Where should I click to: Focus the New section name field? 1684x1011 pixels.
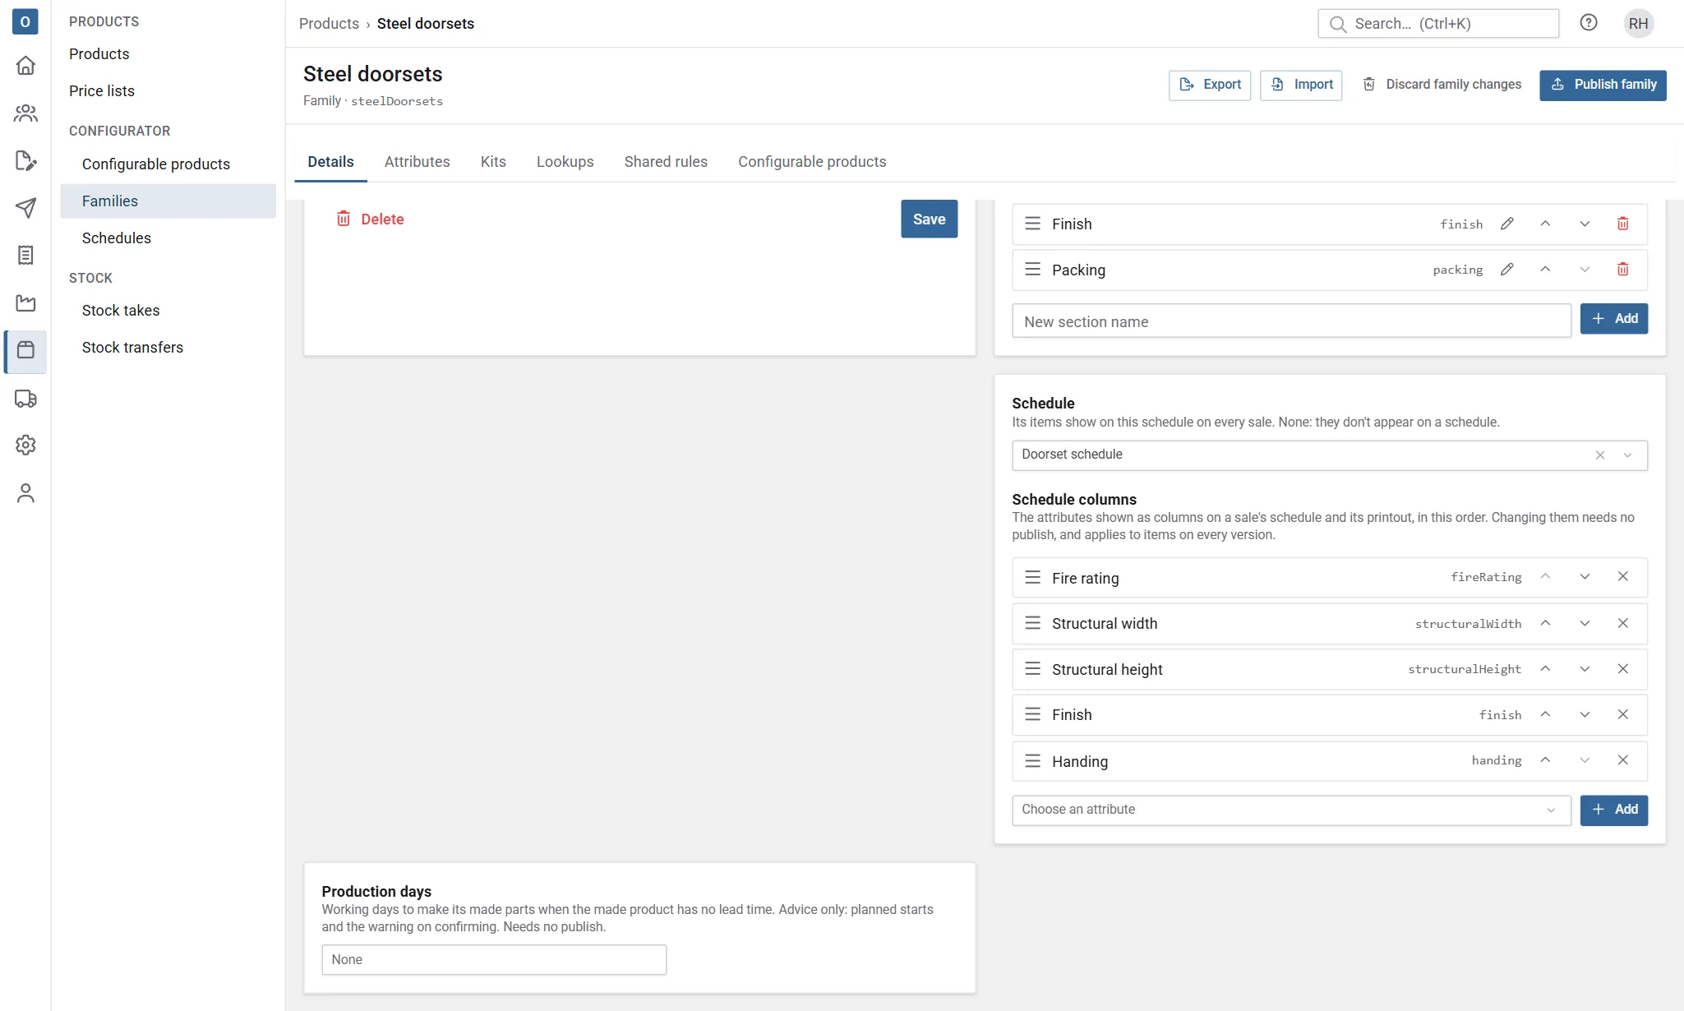click(1291, 321)
